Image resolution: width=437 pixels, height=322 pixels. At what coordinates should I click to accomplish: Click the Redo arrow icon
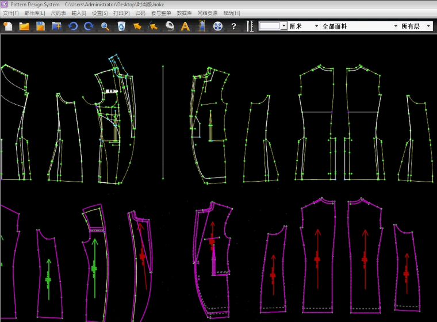[x=89, y=26]
